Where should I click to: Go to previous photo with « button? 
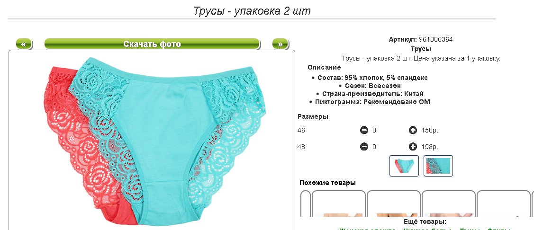click(24, 44)
